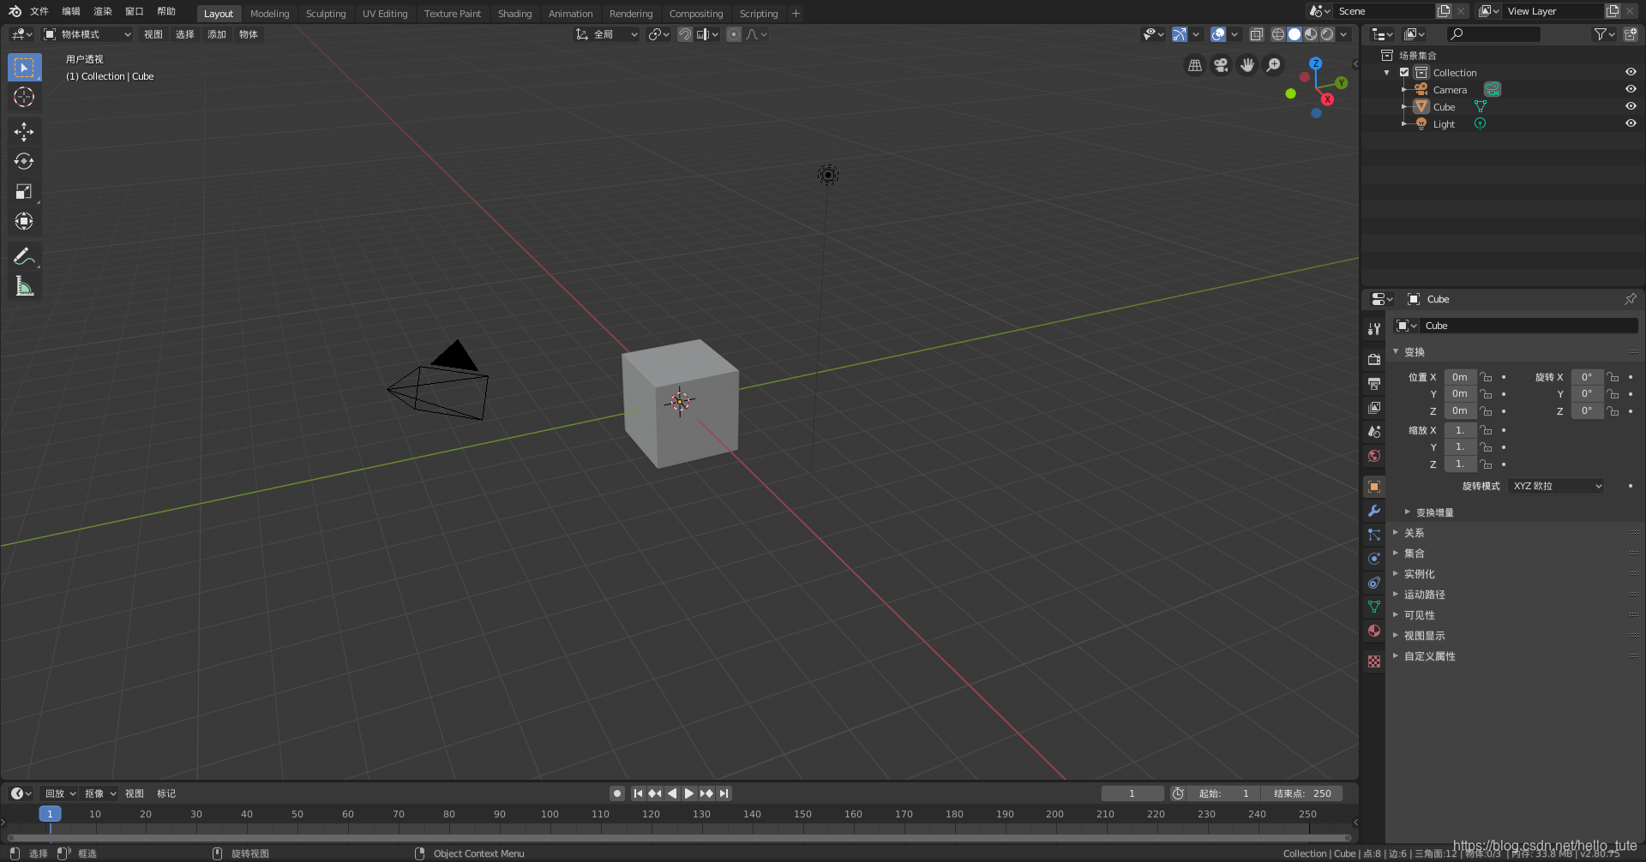This screenshot has width=1646, height=862.
Task: Open the Particles properties tab
Action: pos(1374,535)
